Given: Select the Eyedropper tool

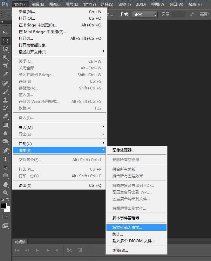Looking at the screenshot, I should click(5, 74).
